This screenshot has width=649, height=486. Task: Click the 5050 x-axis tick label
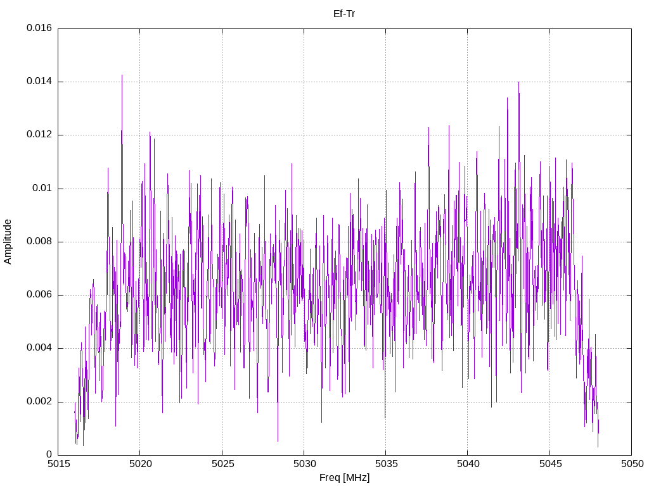pyautogui.click(x=632, y=464)
